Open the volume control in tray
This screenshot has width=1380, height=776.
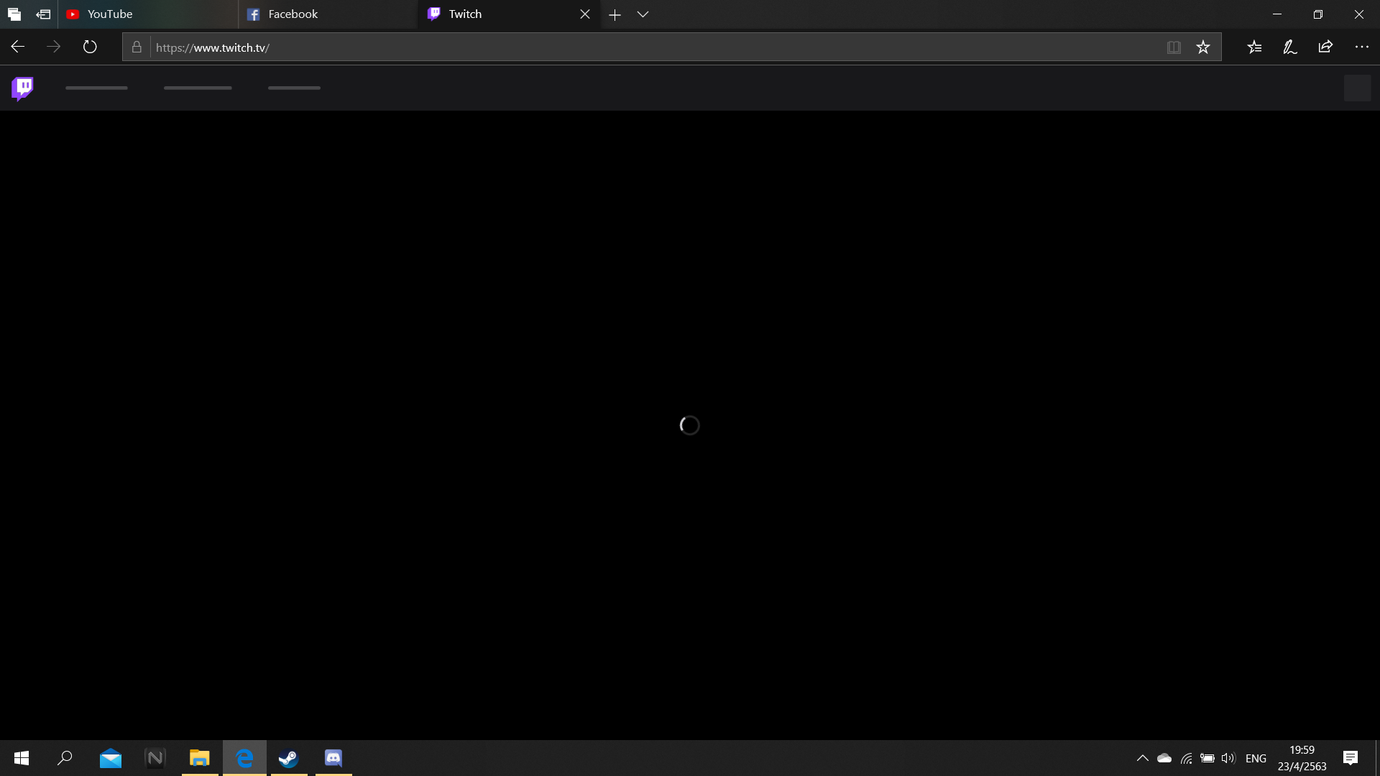coord(1228,758)
